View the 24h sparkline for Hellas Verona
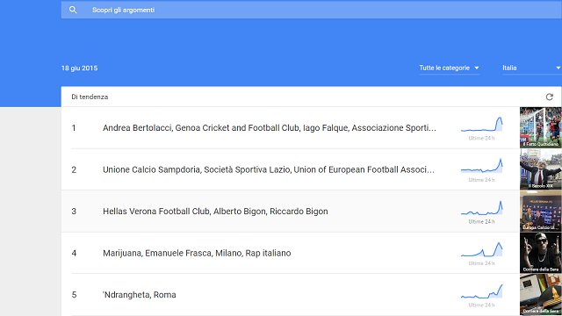The width and height of the screenshot is (562, 316). pos(482,208)
